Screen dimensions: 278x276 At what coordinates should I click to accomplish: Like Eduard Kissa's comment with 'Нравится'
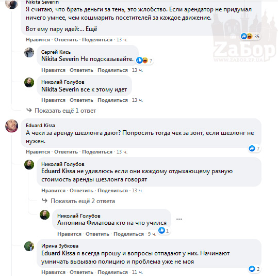(38, 152)
